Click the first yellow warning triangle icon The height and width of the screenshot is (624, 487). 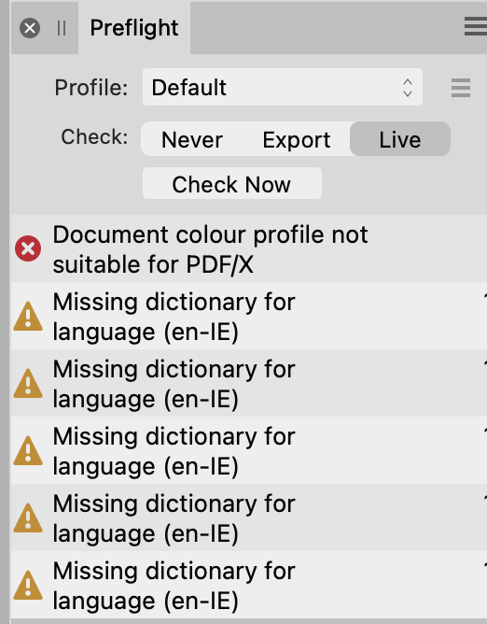pos(28,317)
